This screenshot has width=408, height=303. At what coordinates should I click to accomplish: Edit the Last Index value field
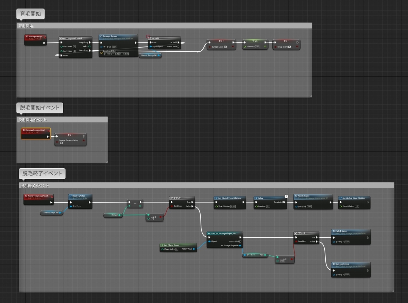[74, 51]
